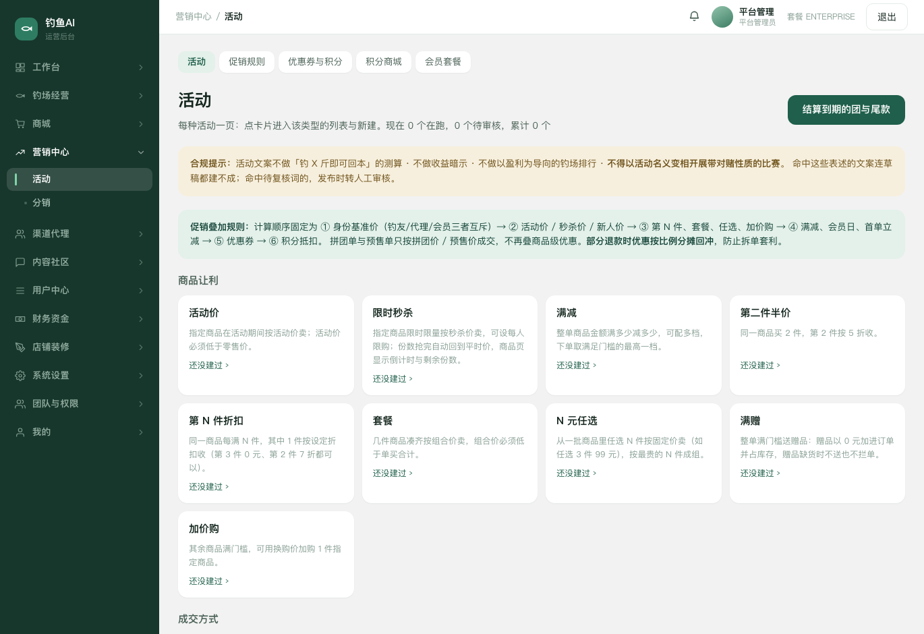Expand the 系统设置 chevron
Viewport: 924px width, 634px height.
[x=141, y=376]
